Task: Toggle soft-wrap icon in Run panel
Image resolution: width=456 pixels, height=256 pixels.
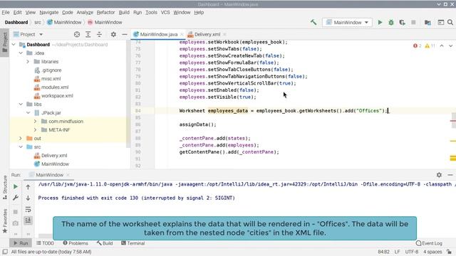Action: pyautogui.click(x=28, y=209)
